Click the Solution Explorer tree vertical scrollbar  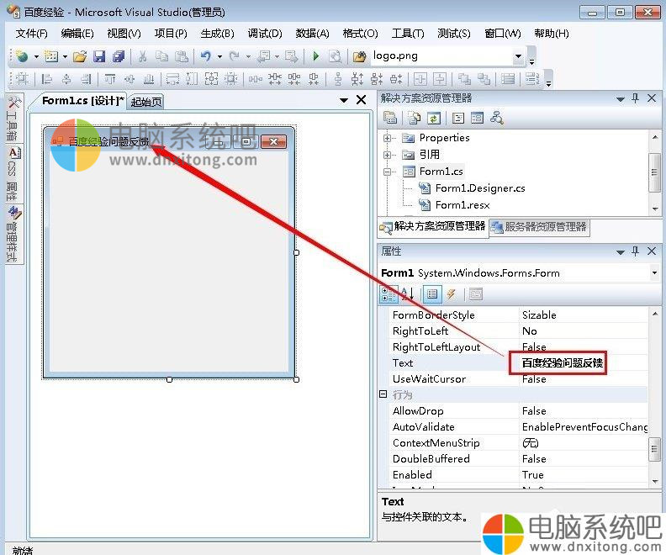[654, 173]
